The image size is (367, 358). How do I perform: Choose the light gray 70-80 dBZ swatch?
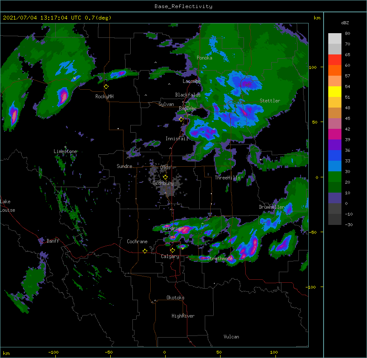pos(335,39)
